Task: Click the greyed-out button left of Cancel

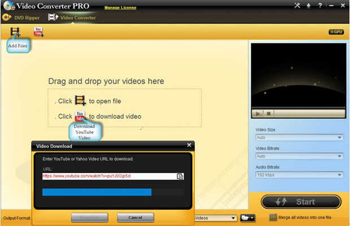Action: coord(90,218)
